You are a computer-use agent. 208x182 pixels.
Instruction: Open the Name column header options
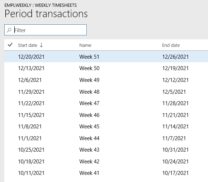(85, 45)
